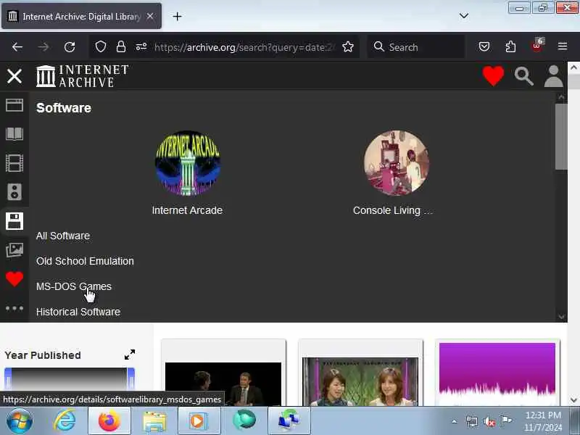The image size is (580, 435).
Task: Open the taskbar clock and date
Action: pos(543,421)
